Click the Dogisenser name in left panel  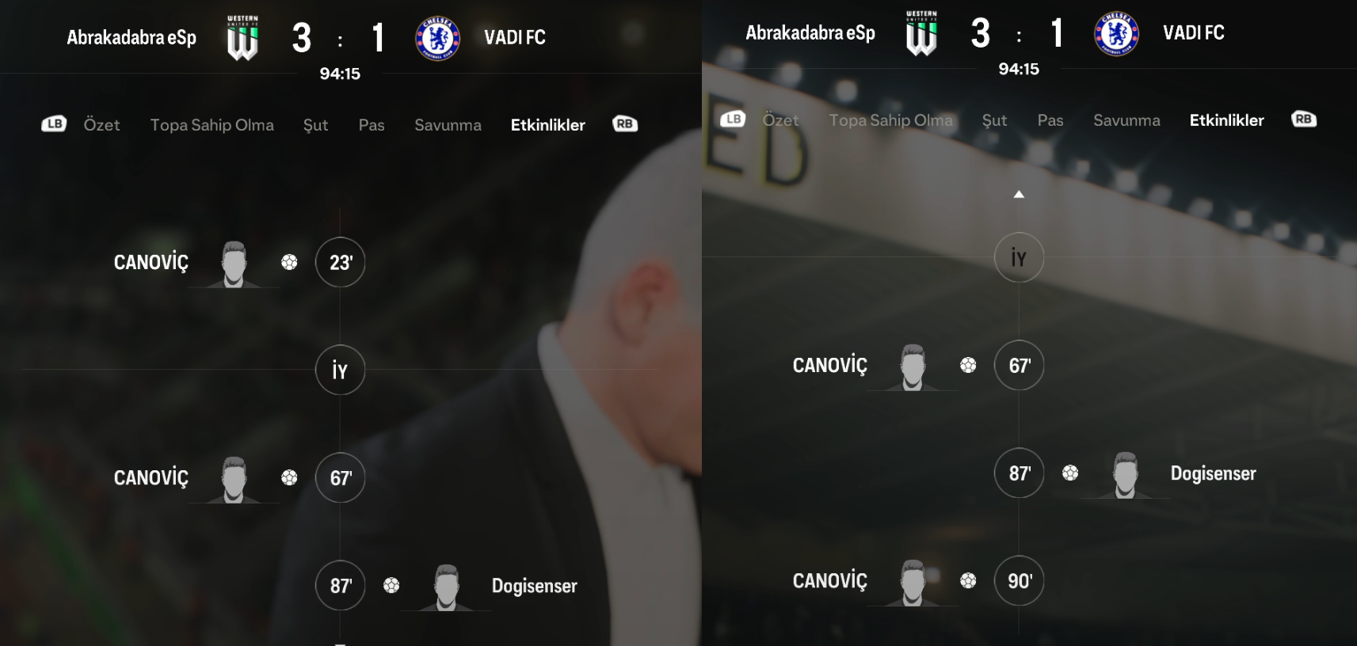[x=534, y=586]
